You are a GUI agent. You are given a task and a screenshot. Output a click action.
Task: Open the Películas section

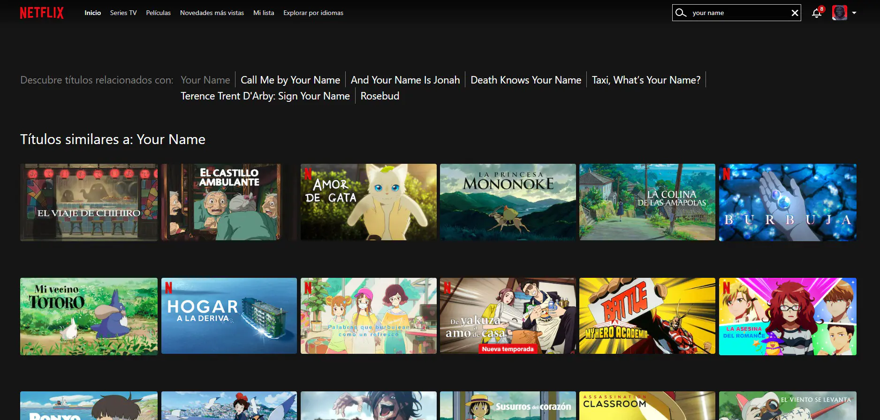pos(159,13)
